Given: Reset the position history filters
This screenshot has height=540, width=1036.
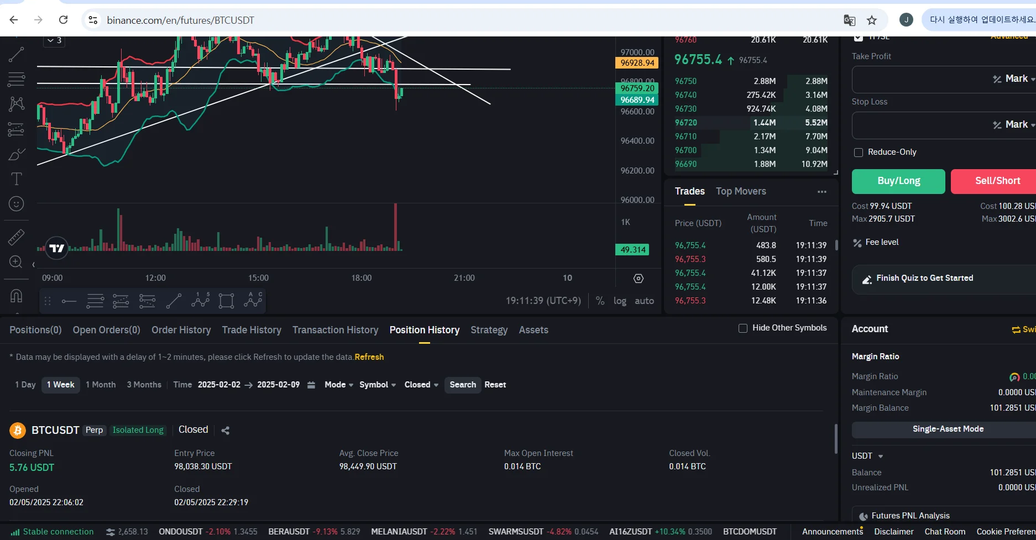Looking at the screenshot, I should tap(495, 385).
